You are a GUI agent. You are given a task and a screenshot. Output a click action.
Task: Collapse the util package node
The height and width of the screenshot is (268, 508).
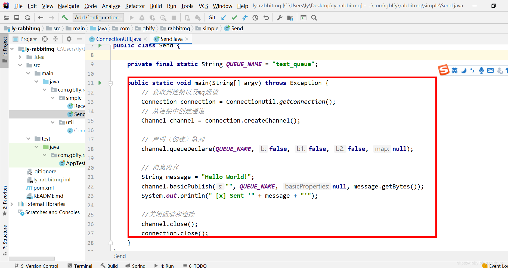pos(53,122)
